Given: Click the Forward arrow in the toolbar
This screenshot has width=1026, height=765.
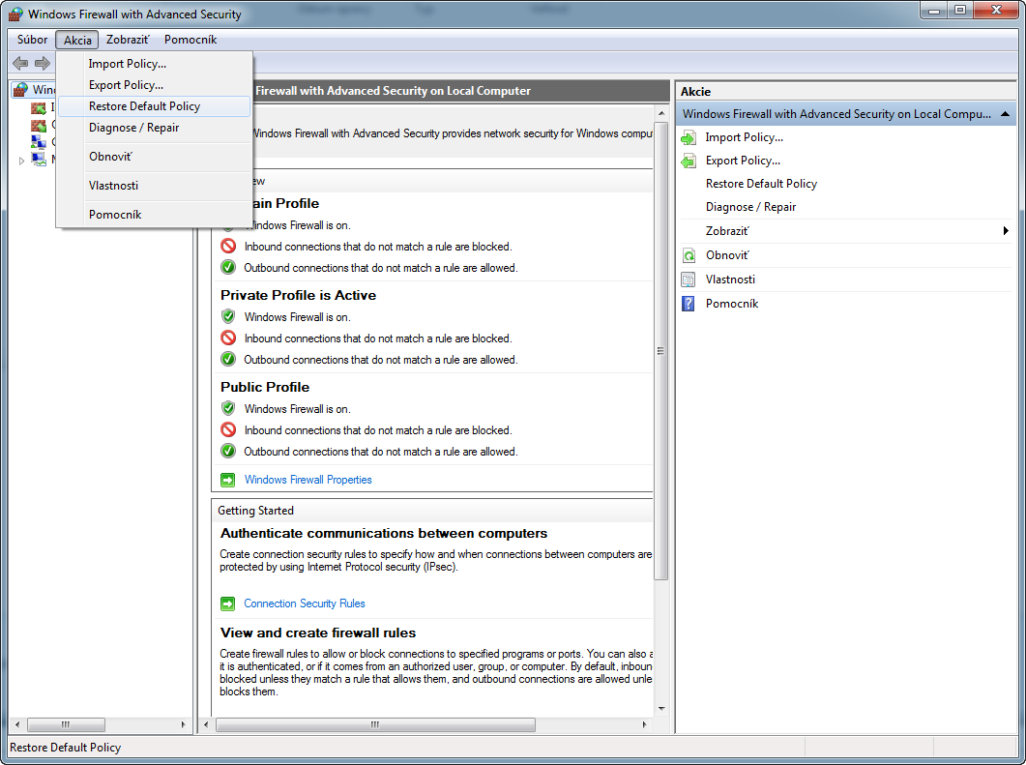Looking at the screenshot, I should click(42, 63).
